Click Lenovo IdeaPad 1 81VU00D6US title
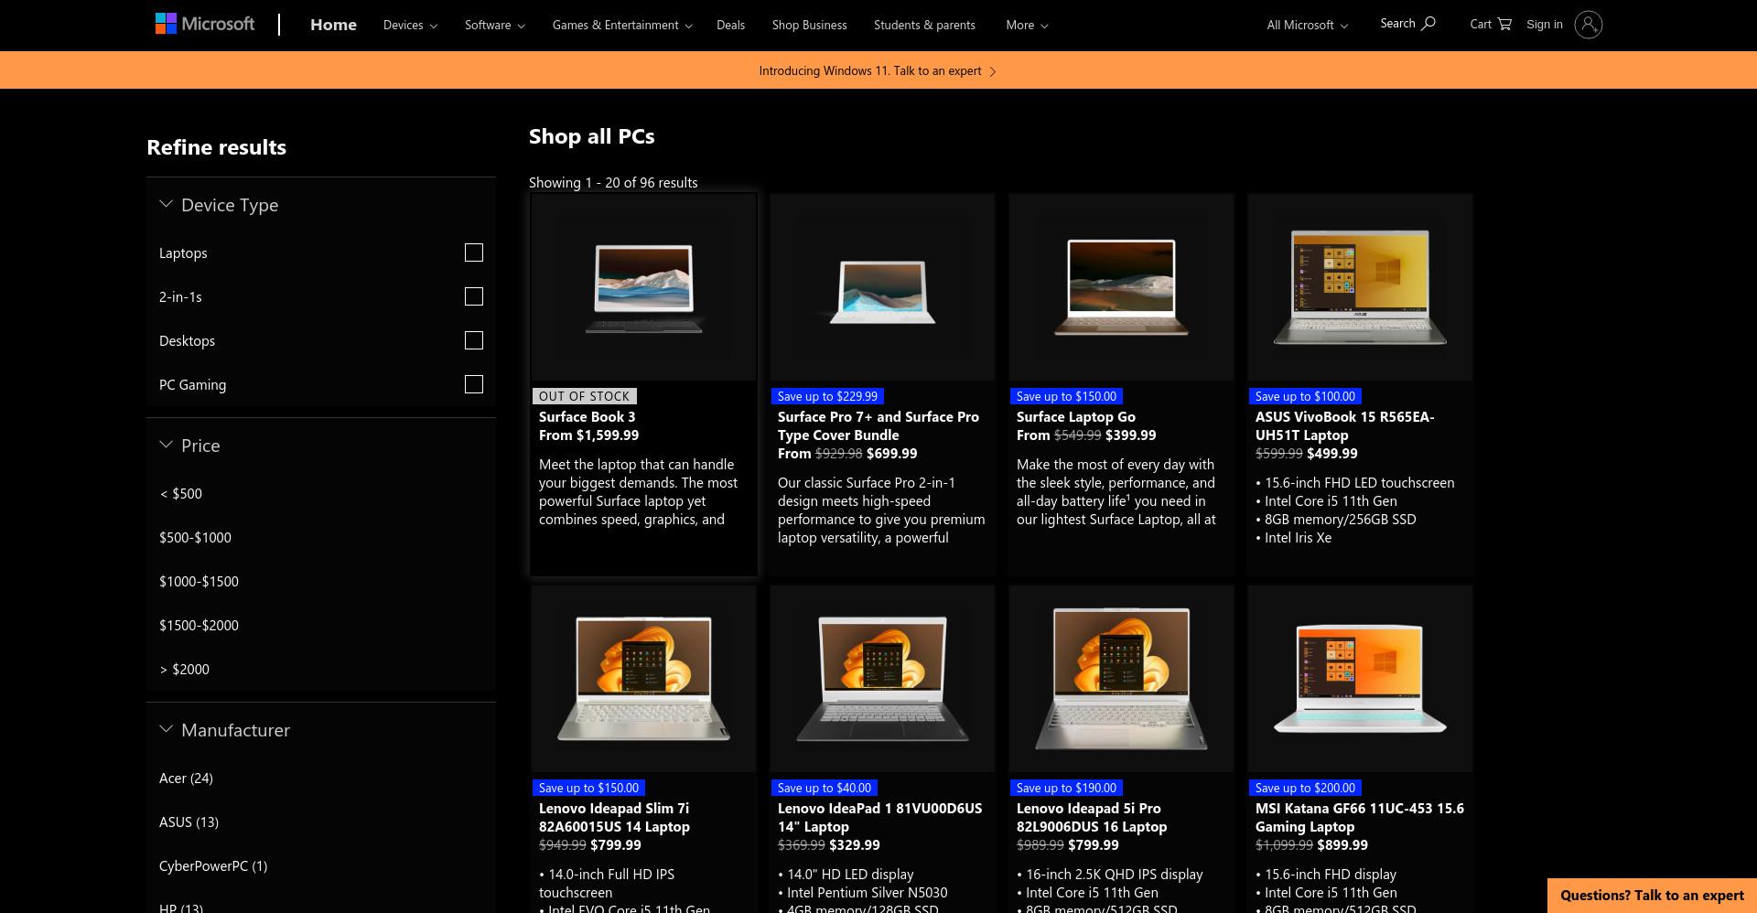 point(879,818)
